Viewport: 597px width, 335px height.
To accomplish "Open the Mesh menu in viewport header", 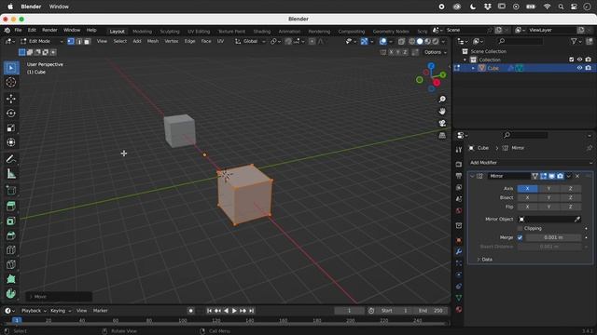I will (x=153, y=41).
